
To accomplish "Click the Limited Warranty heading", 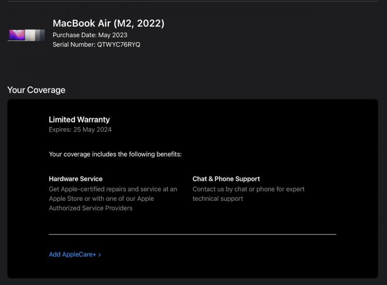I will tap(79, 120).
